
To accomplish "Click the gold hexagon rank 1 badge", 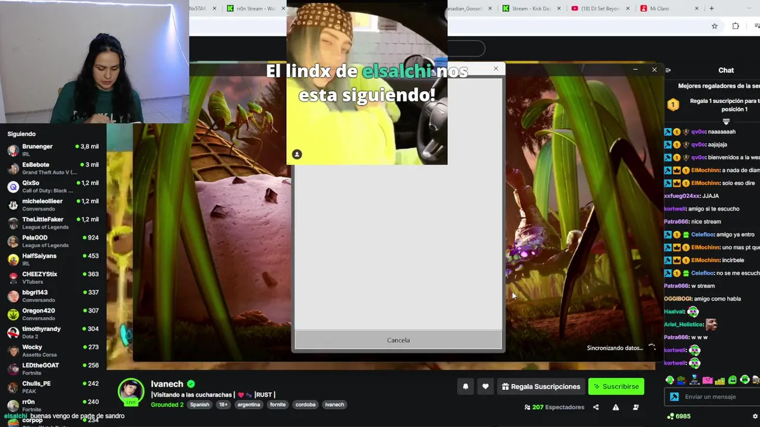I will [x=673, y=105].
